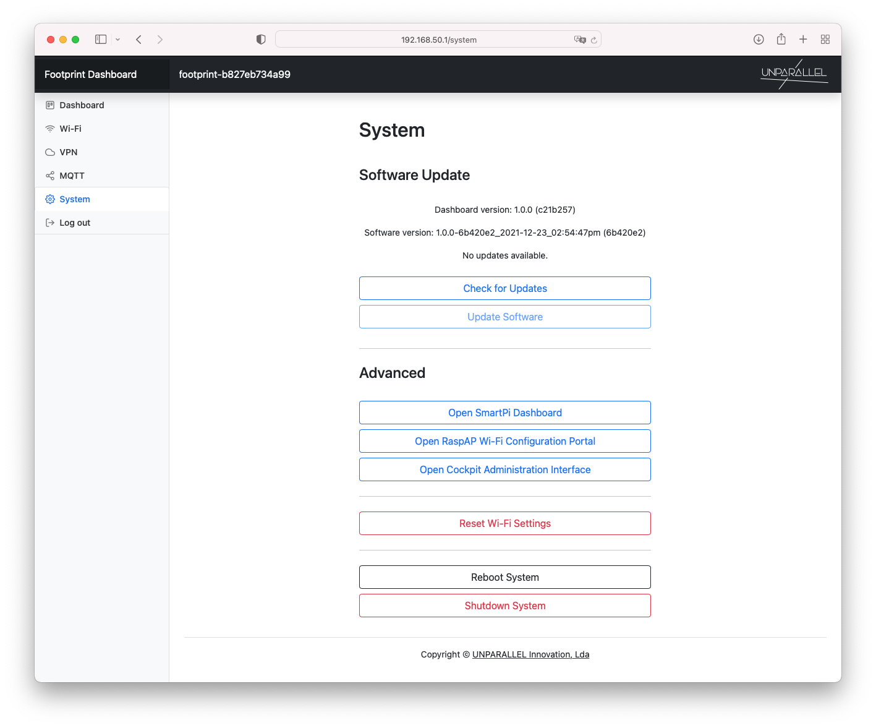Click the Log out arrow icon
This screenshot has width=876, height=728.
pos(50,223)
